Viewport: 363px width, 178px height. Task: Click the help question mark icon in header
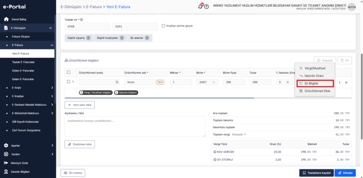(x=207, y=7)
